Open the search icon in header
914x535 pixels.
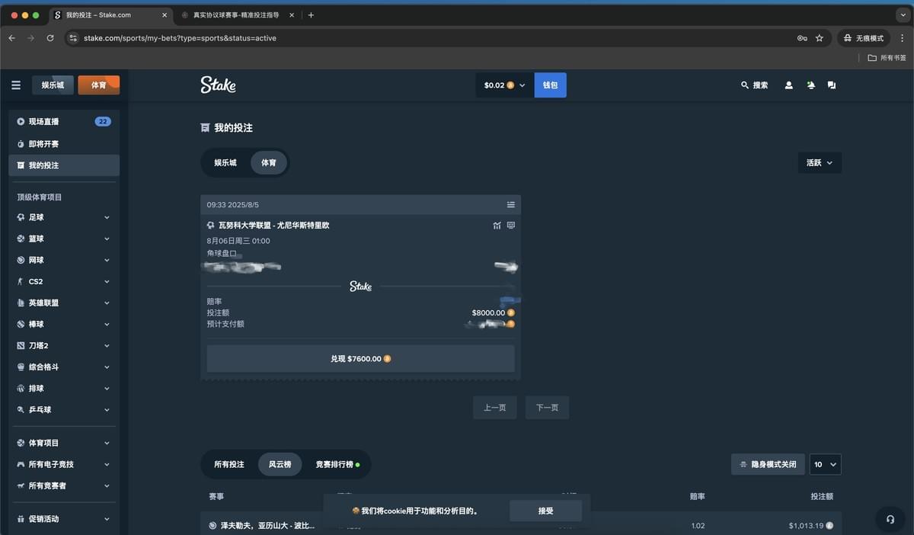745,85
